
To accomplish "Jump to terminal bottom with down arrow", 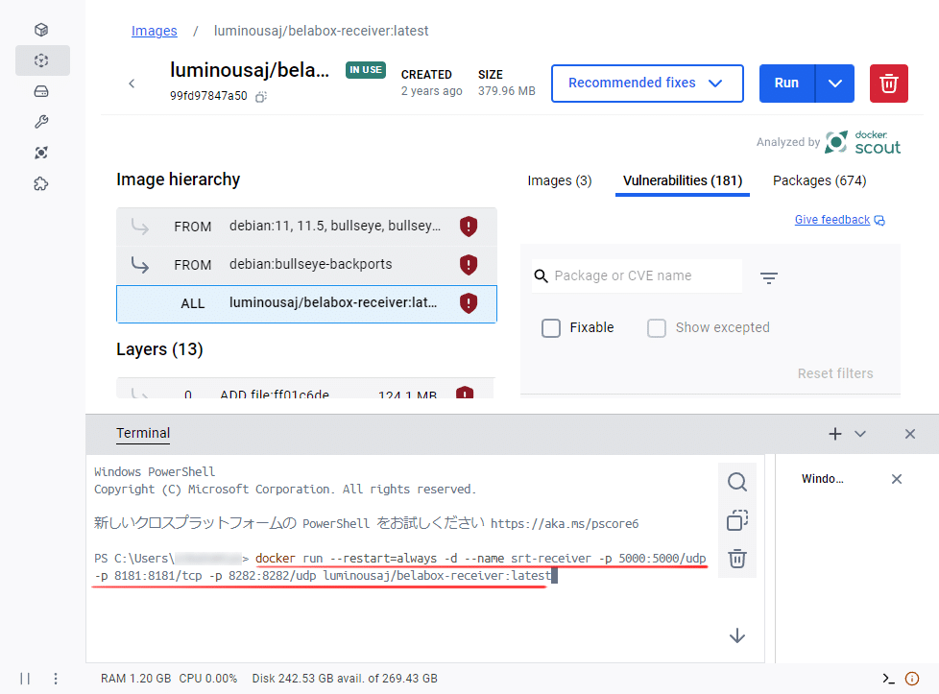I will click(x=737, y=635).
